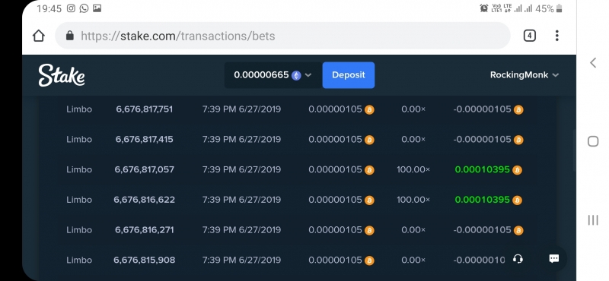Click Limbo in the 6,676,817,057 row

coord(79,170)
